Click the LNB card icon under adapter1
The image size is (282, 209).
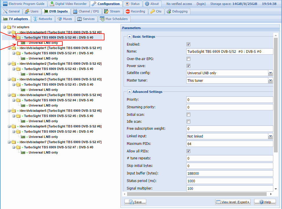click(x=23, y=59)
